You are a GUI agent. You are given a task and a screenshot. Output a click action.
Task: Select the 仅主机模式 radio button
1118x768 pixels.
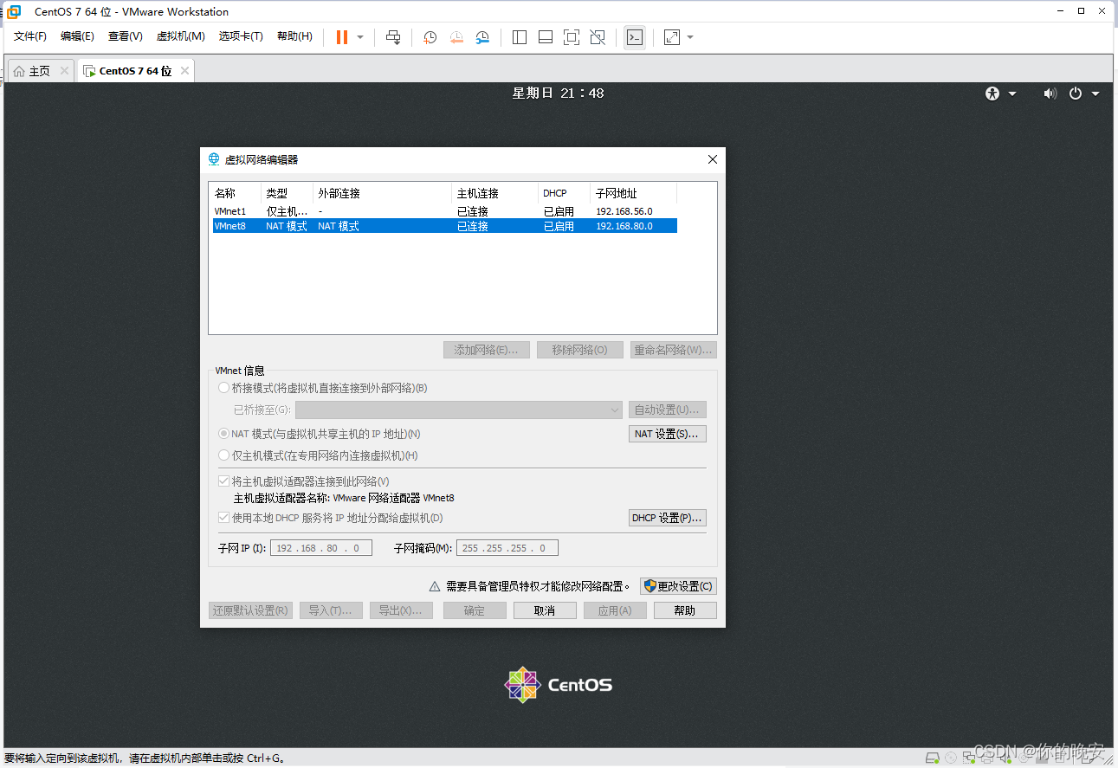225,455
